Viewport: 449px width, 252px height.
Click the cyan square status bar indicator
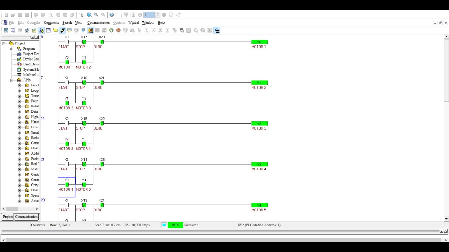tap(164, 225)
